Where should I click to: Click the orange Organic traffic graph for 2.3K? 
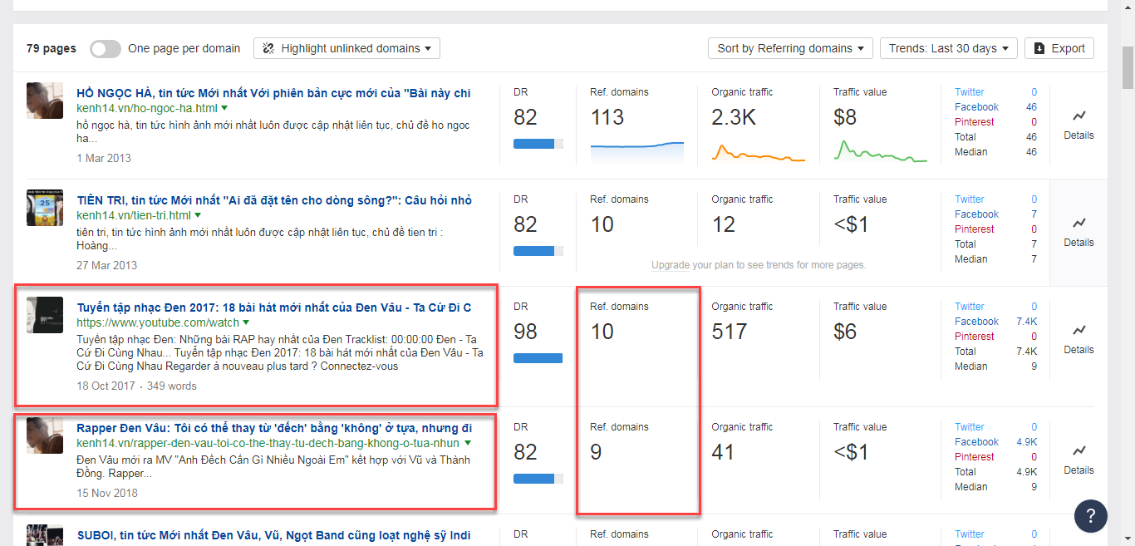click(758, 152)
